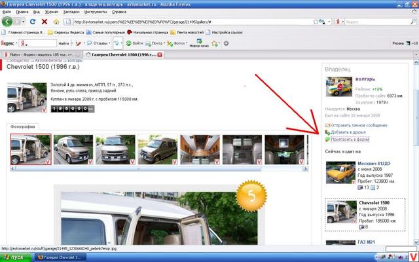419x262 pixels.
Task: Select the first thumbnail with open van doors
Action: [x=31, y=149]
